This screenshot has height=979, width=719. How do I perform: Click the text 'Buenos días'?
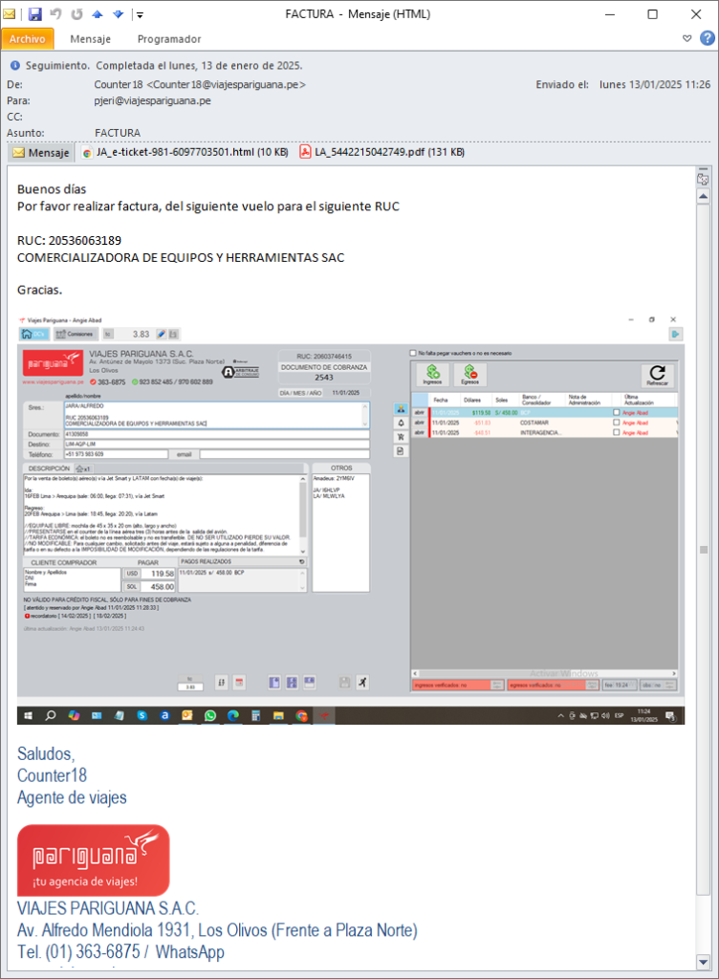(52, 189)
